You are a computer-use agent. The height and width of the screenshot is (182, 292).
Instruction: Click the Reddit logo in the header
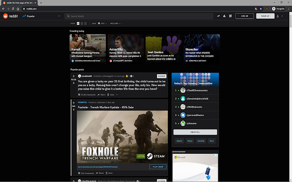[x=10, y=16]
